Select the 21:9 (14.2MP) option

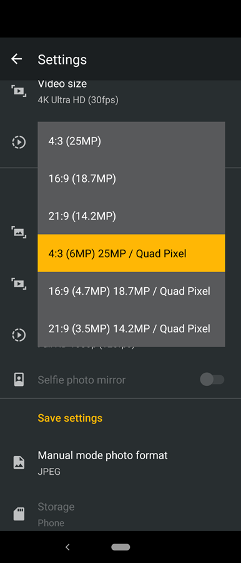131,216
